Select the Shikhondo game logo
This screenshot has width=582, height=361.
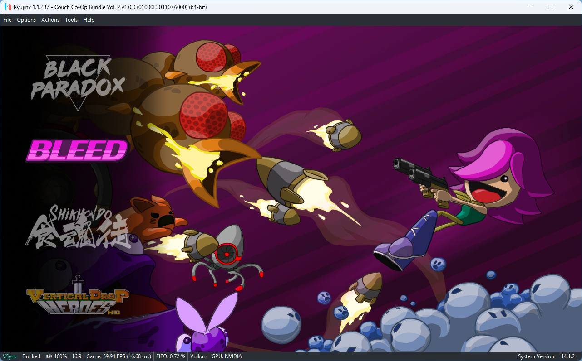(77, 226)
